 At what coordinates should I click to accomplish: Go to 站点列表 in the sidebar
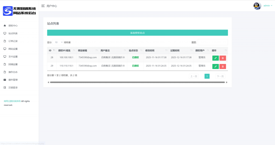click(13, 33)
